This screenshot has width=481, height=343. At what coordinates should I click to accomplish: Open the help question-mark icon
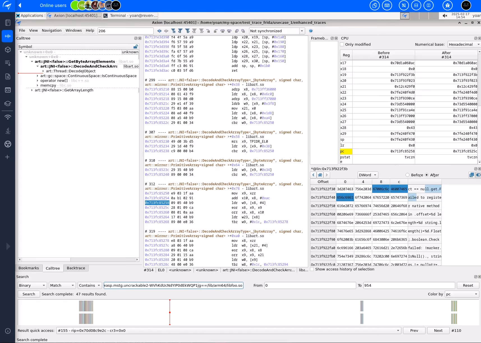pos(311,31)
